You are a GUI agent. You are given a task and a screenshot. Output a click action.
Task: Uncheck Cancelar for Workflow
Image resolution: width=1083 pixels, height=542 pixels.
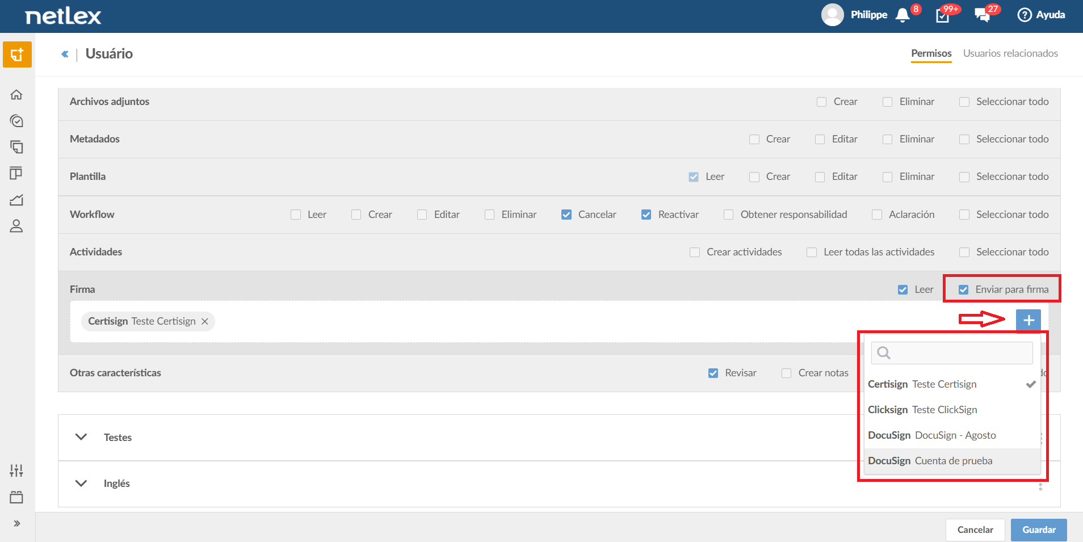[566, 215]
